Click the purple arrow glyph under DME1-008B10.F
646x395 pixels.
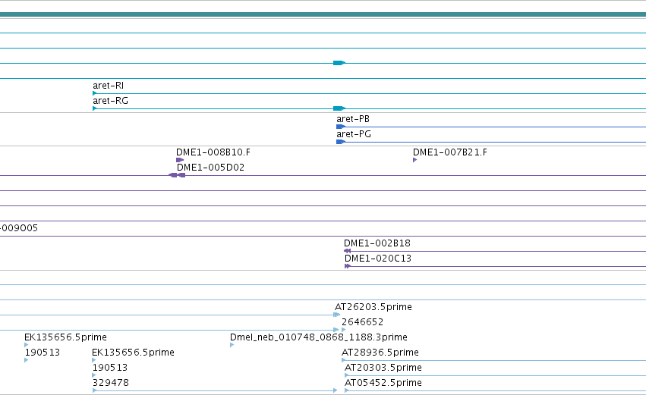180,160
